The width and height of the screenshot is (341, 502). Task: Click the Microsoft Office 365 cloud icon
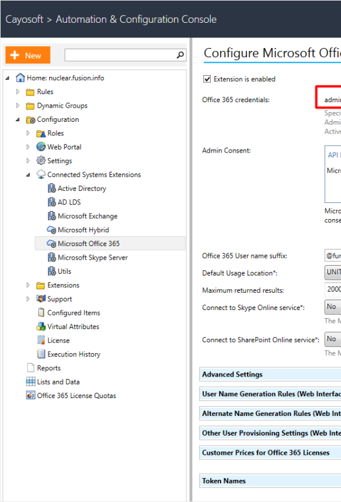(x=52, y=244)
